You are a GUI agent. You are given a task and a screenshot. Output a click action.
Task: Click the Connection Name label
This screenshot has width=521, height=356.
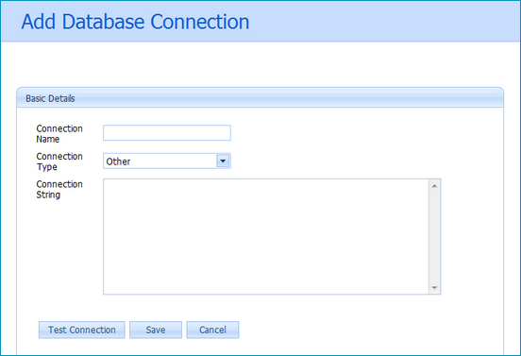[59, 134]
